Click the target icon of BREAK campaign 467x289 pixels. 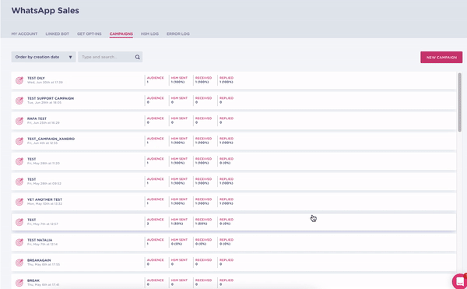(19, 283)
